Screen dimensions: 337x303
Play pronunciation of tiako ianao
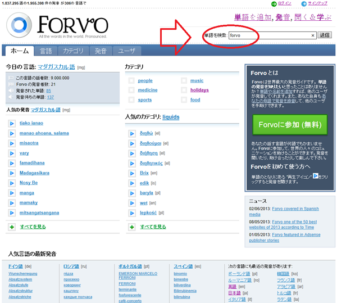click(x=12, y=124)
